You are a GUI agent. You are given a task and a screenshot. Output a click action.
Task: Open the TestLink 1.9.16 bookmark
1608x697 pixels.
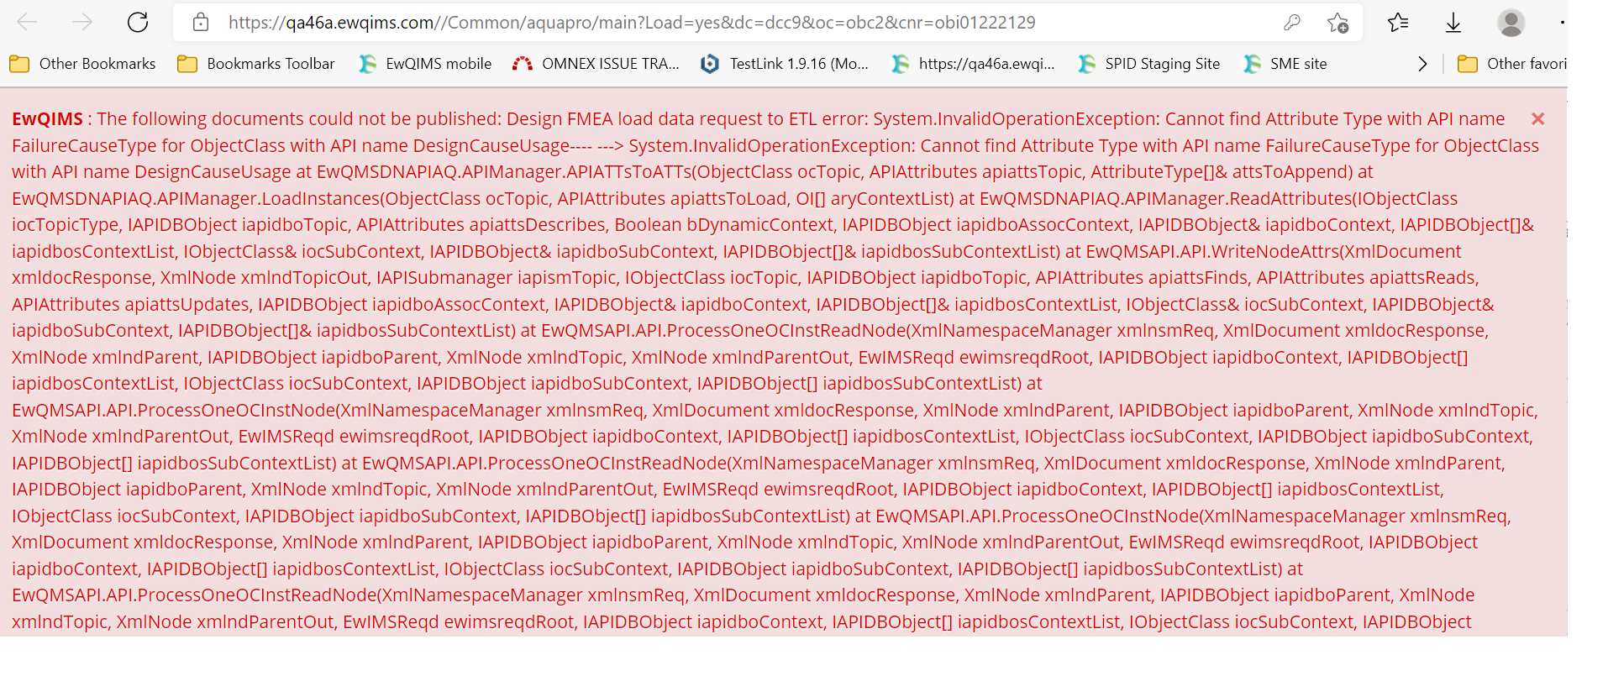(x=785, y=64)
